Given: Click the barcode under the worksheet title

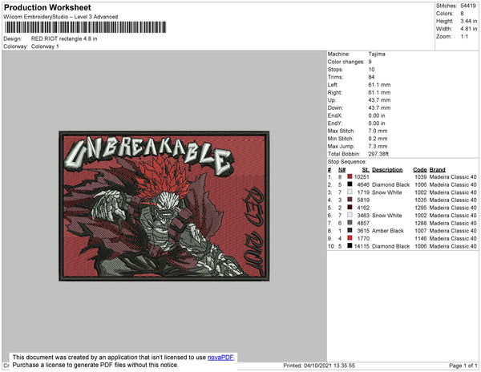Looking at the screenshot, I should pos(86,27).
